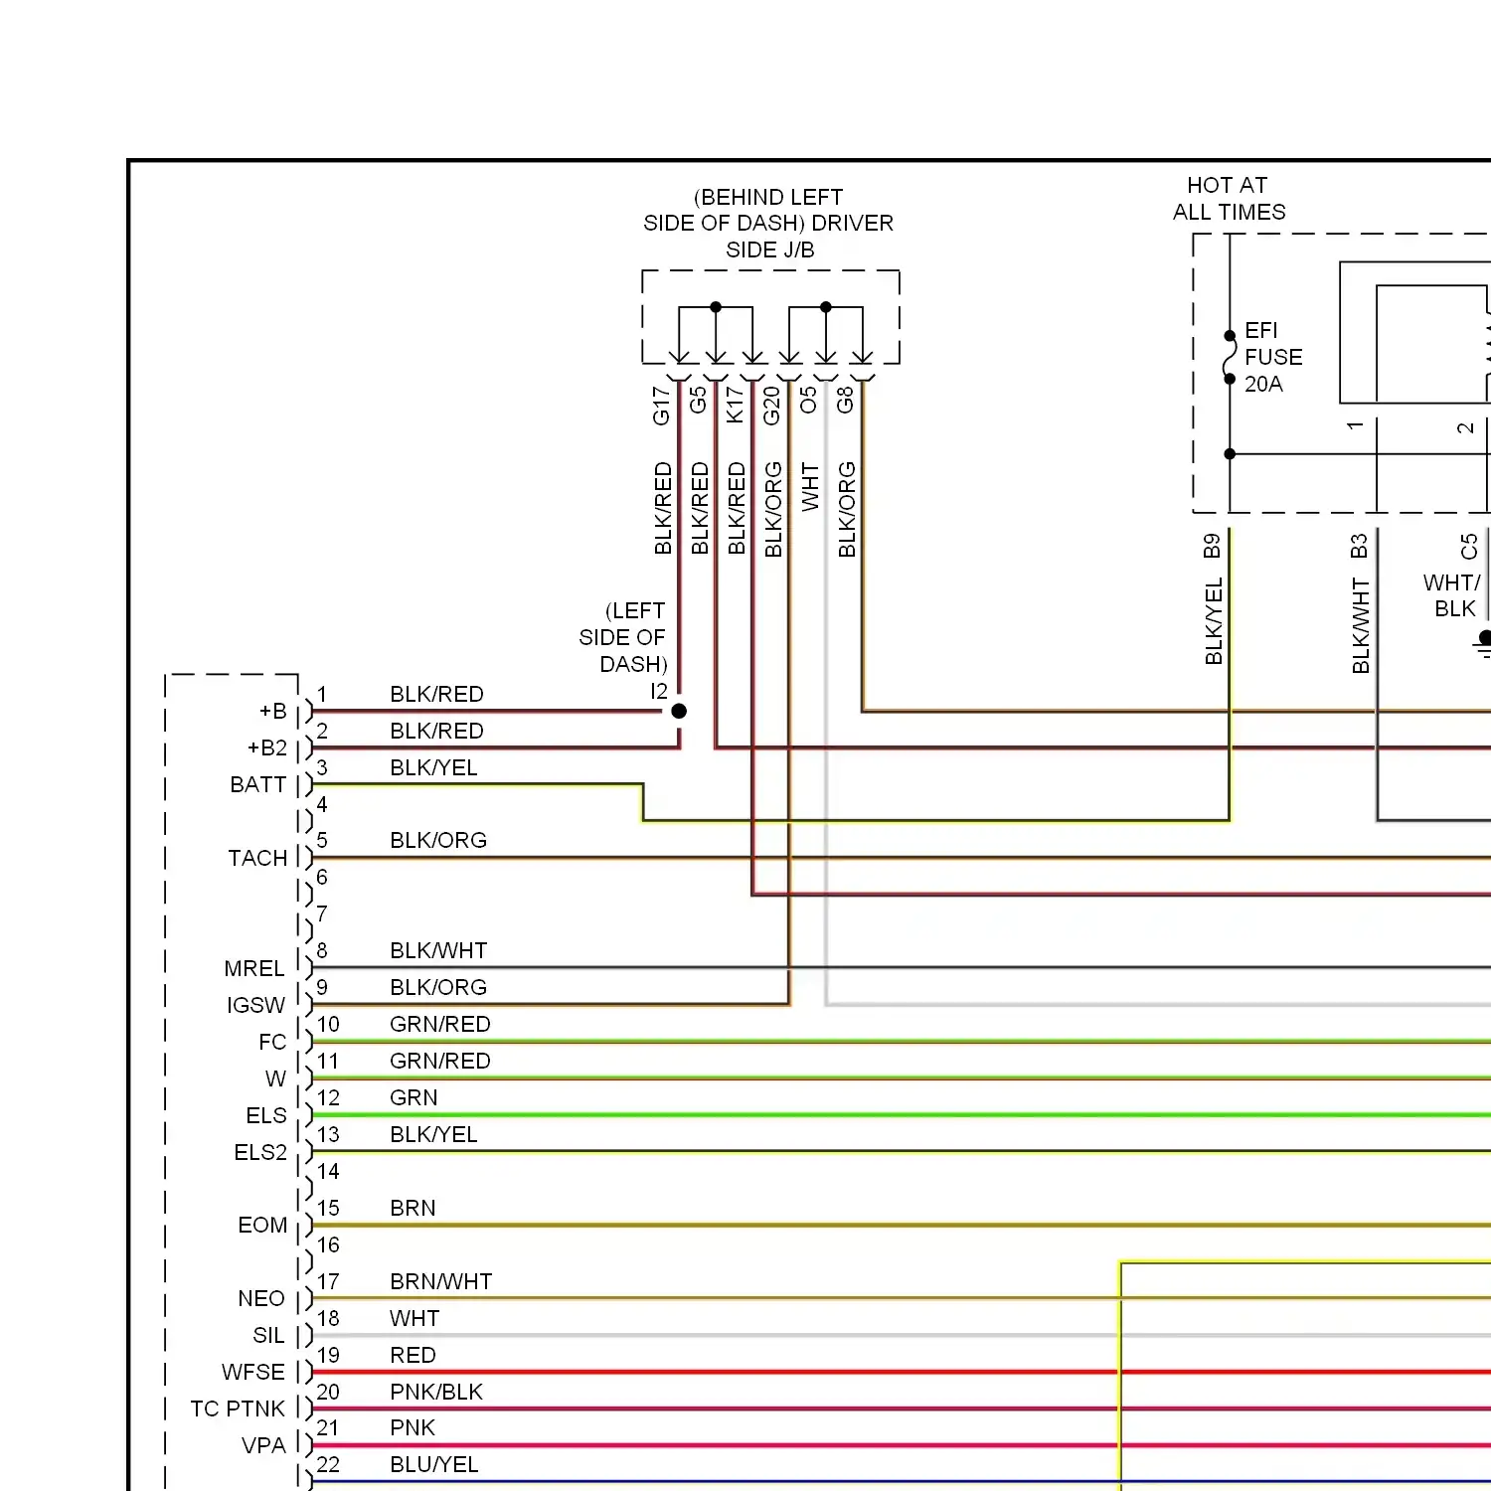The width and height of the screenshot is (1491, 1491).
Task: Click pin number 14 on the module connector
Action: [x=328, y=1172]
